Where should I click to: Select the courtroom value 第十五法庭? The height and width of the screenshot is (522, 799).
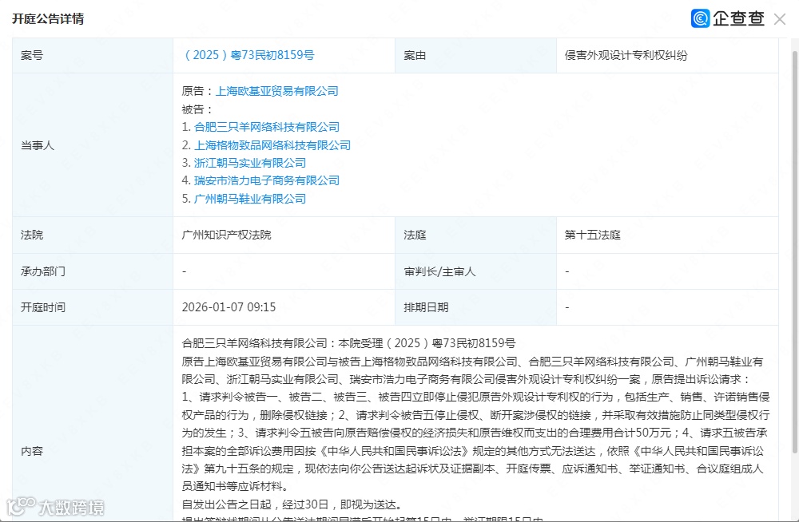(593, 235)
